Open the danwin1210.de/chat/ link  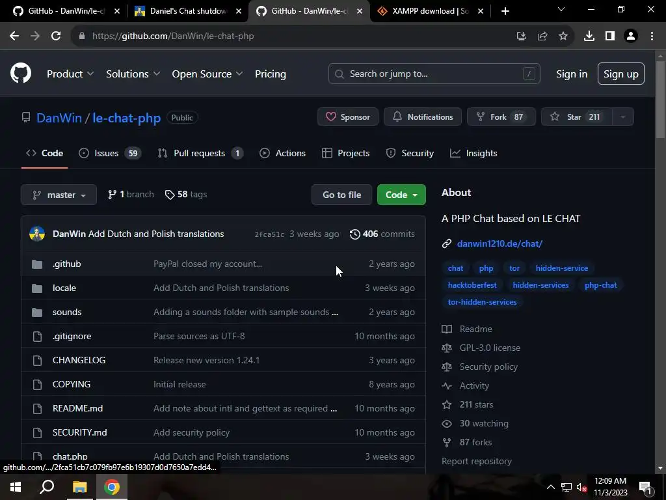[x=499, y=243]
